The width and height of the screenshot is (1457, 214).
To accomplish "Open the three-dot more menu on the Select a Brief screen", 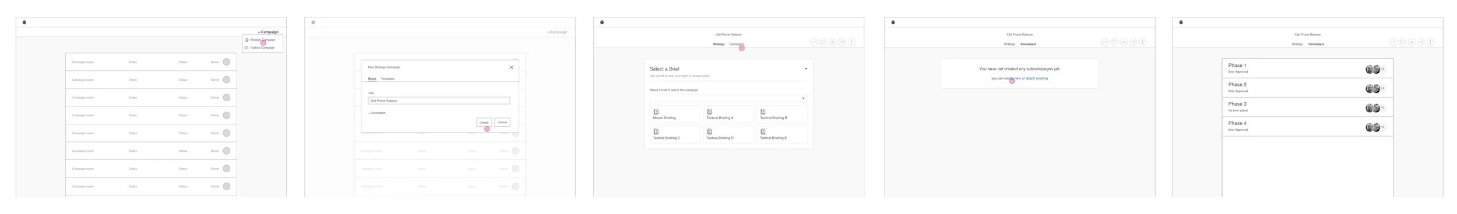I will pyautogui.click(x=851, y=42).
